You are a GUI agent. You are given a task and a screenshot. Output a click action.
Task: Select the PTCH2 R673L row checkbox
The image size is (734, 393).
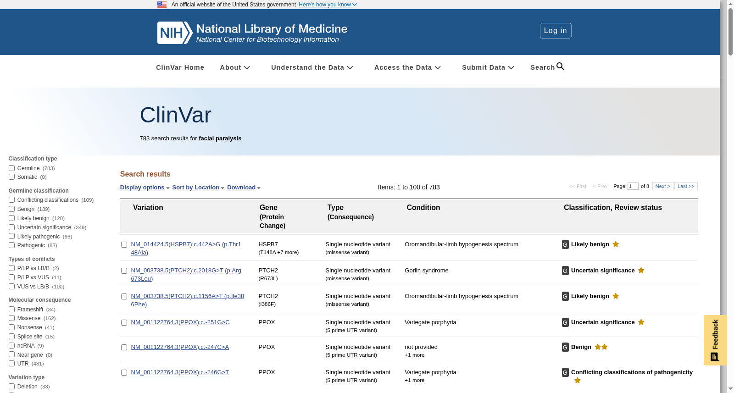tap(124, 271)
